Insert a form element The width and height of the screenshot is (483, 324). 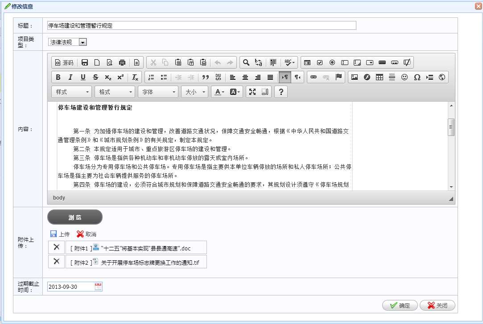click(307, 62)
